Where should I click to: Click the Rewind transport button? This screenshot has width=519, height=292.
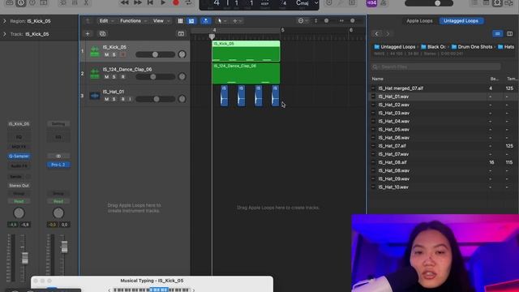(x=124, y=2)
